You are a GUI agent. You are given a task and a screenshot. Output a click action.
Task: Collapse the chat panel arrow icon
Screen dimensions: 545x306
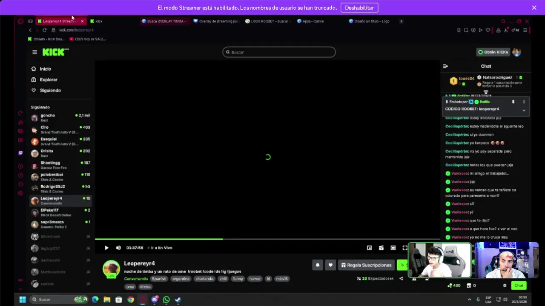pos(445,66)
